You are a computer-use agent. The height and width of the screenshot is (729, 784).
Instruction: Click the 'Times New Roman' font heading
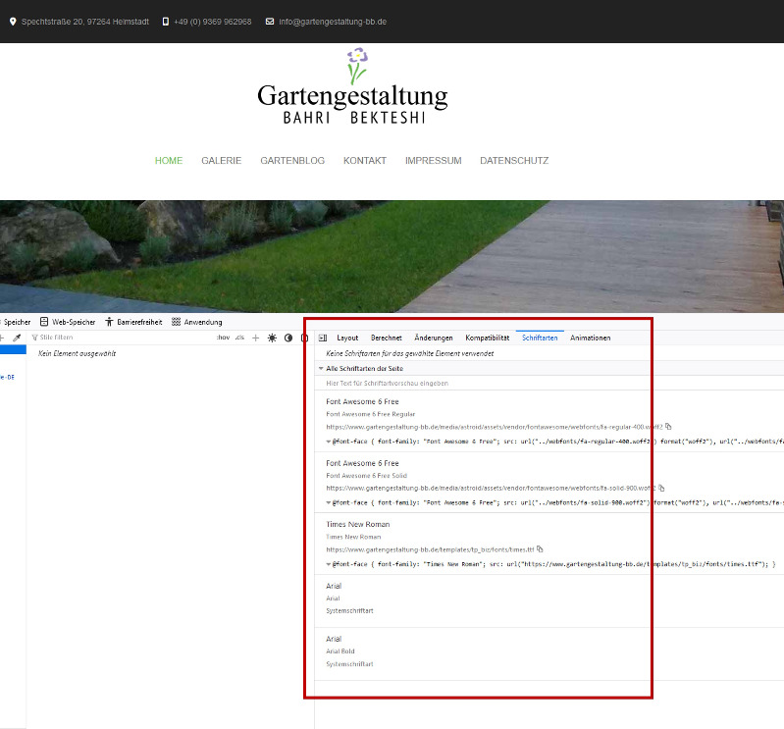(x=358, y=524)
